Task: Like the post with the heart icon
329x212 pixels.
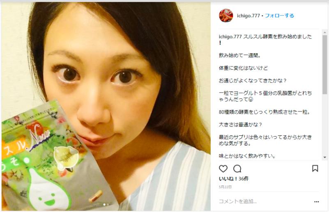Action: [223, 169]
